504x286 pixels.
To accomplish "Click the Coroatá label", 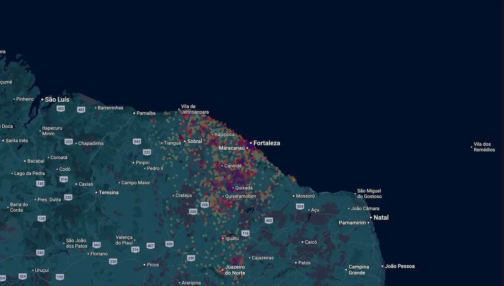I will tap(59, 157).
